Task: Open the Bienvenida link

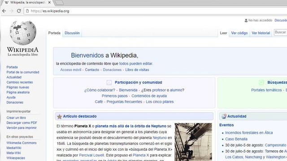Action: click(x=128, y=90)
